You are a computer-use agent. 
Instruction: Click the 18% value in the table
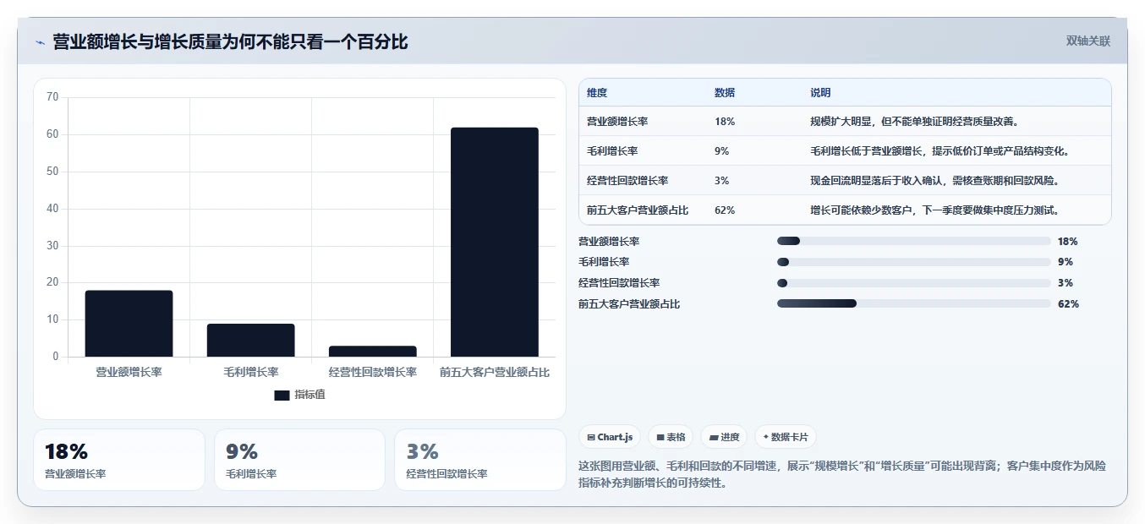pos(725,122)
